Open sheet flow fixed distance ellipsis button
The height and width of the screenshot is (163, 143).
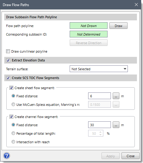click(x=116, y=96)
